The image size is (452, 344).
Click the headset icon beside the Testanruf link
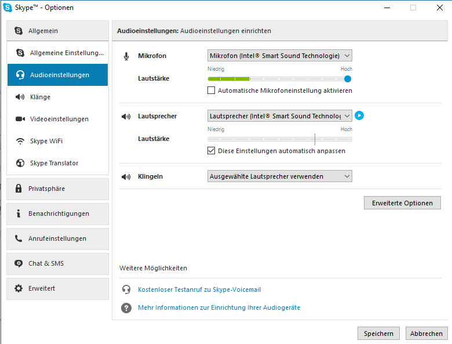(126, 289)
